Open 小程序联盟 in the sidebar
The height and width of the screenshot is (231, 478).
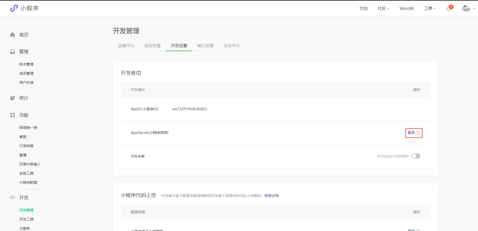28,182
